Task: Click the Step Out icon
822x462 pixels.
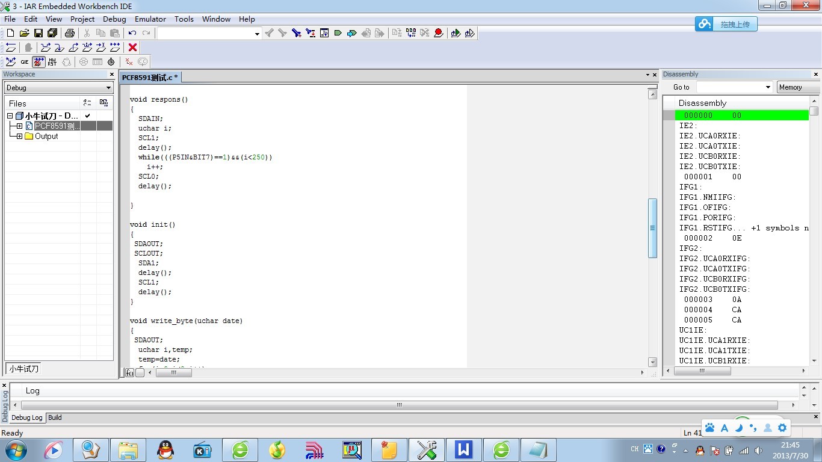Action: pyautogui.click(x=73, y=47)
